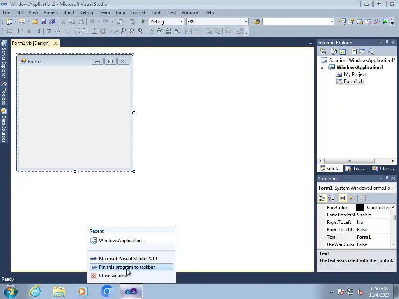Show events with the lightning bolt icon
Image resolution: width=399 pixels, height=299 pixels.
[x=351, y=198]
